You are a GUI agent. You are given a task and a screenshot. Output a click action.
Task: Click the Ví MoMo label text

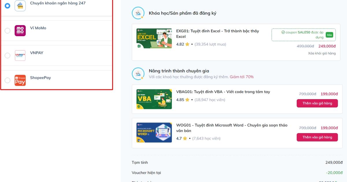point(38,28)
